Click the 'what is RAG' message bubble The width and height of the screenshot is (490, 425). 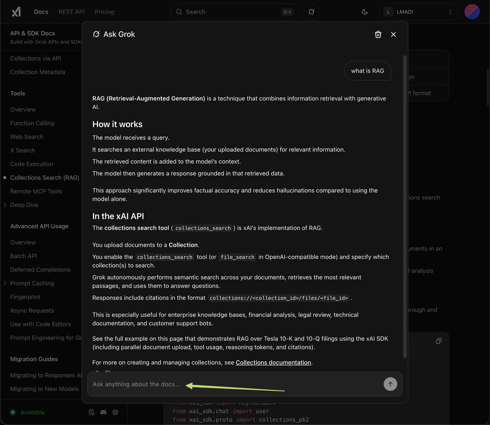click(x=367, y=71)
